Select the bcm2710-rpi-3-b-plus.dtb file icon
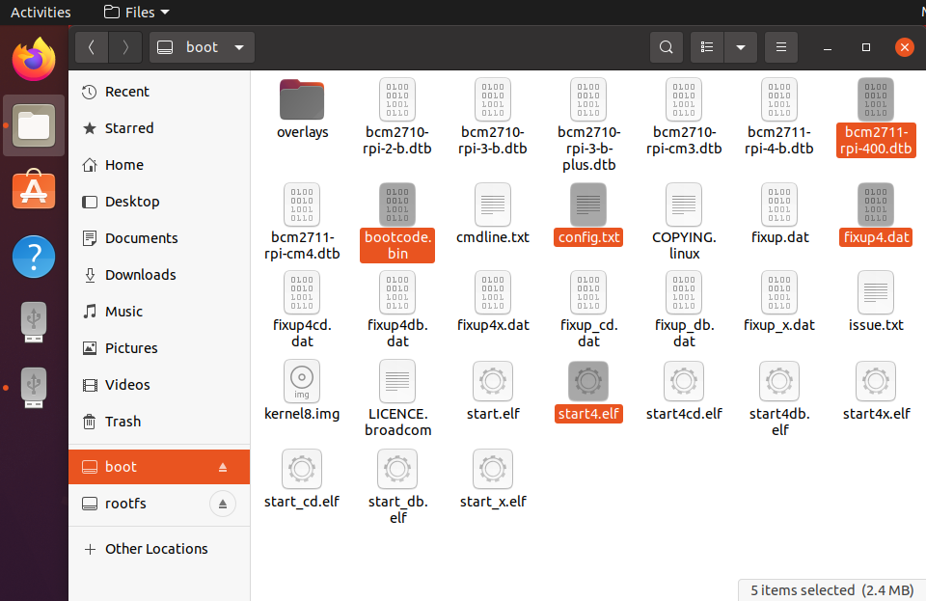The height and width of the screenshot is (601, 926). pos(588,99)
